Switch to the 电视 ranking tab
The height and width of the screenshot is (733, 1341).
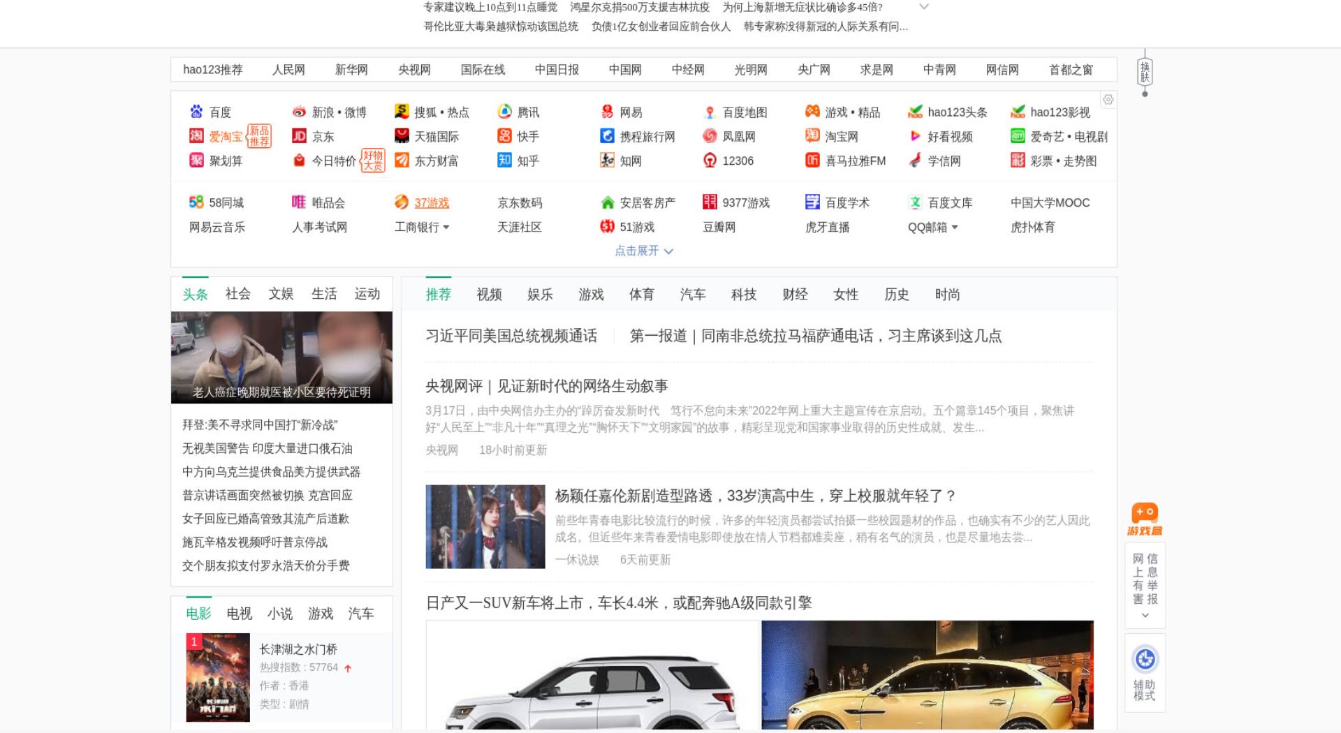[239, 614]
